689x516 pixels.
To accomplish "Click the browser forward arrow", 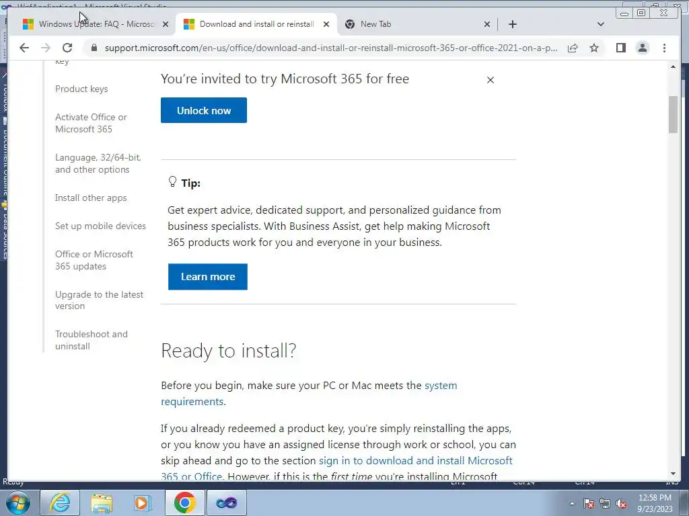I will pos(46,48).
